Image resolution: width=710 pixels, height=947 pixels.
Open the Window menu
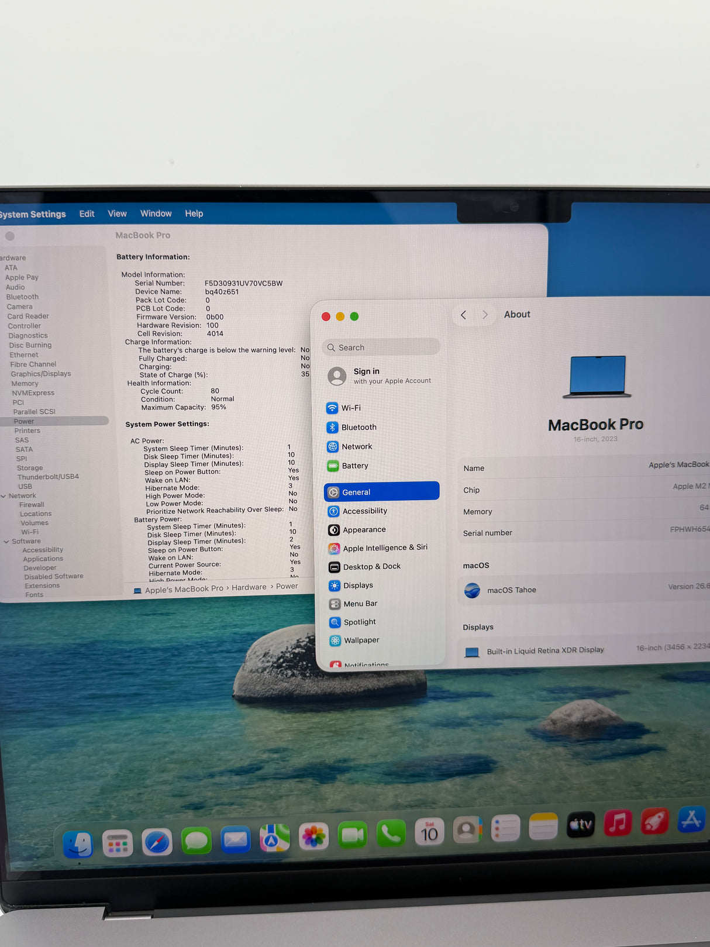point(156,213)
